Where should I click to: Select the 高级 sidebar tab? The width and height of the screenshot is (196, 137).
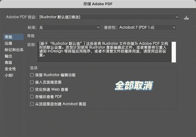(8, 63)
